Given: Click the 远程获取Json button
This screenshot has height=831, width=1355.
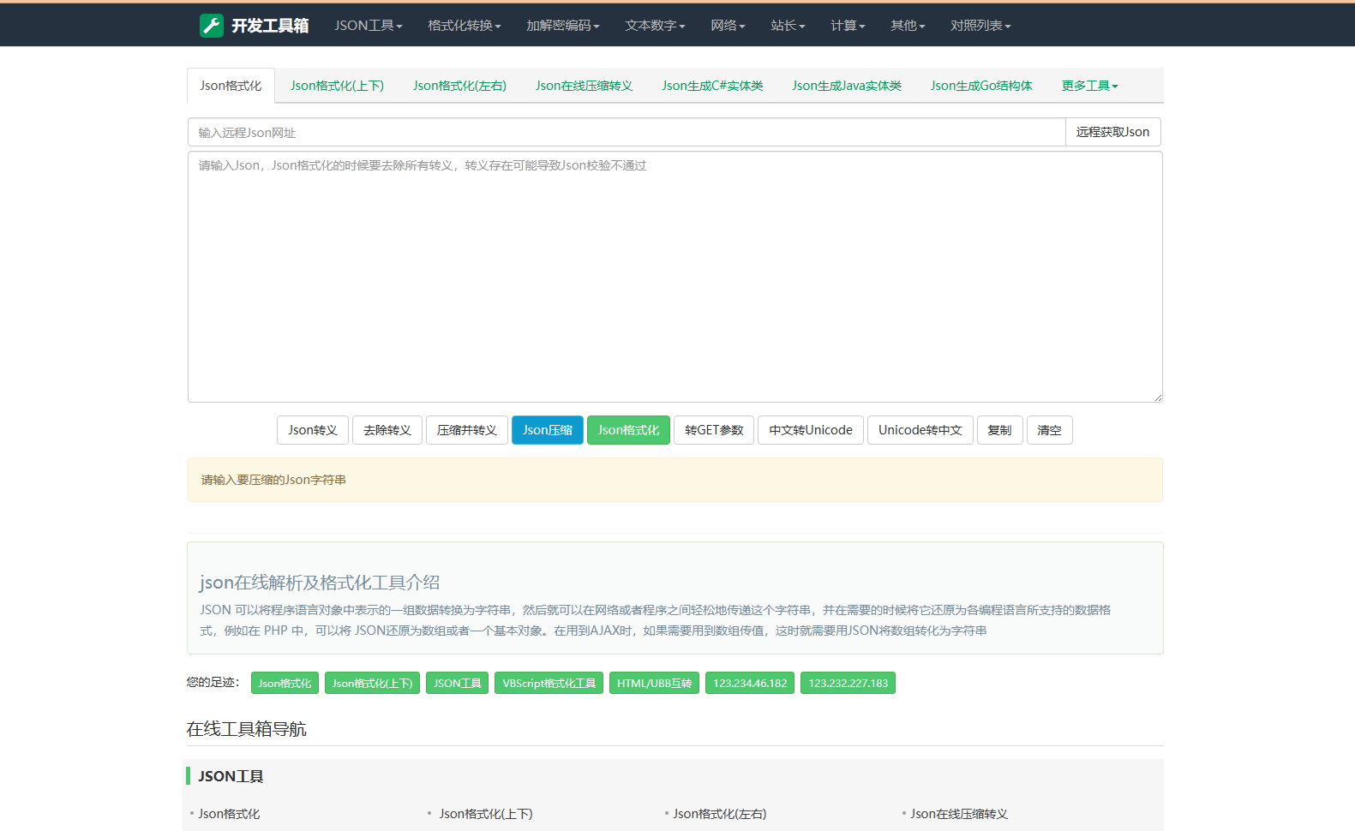Looking at the screenshot, I should click(1112, 132).
